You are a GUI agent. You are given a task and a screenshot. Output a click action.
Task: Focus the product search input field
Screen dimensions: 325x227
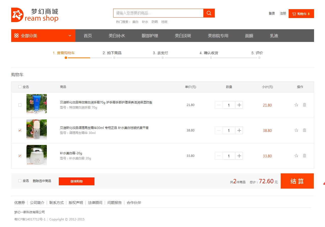point(158,13)
